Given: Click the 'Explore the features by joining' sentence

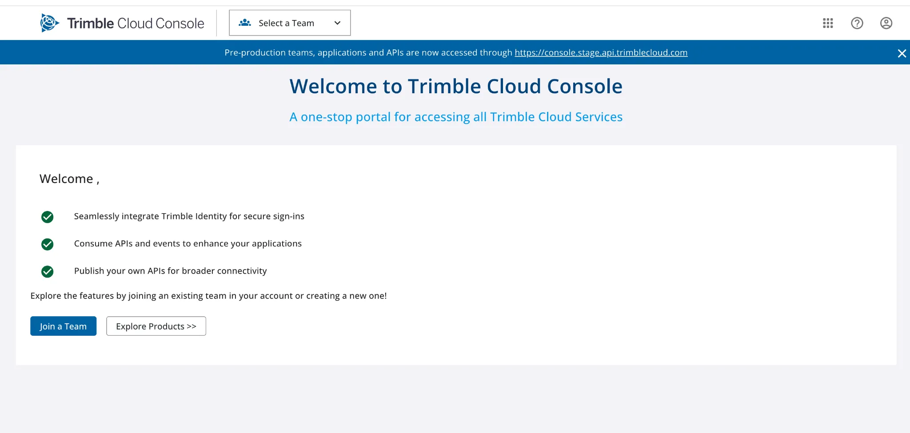Looking at the screenshot, I should click(208, 296).
